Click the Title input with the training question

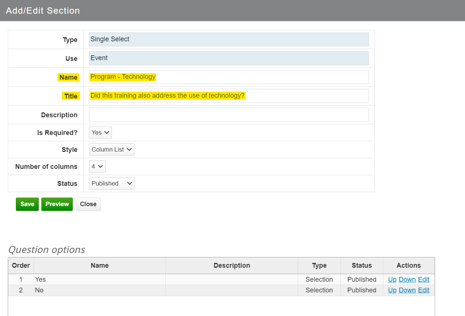pos(228,96)
